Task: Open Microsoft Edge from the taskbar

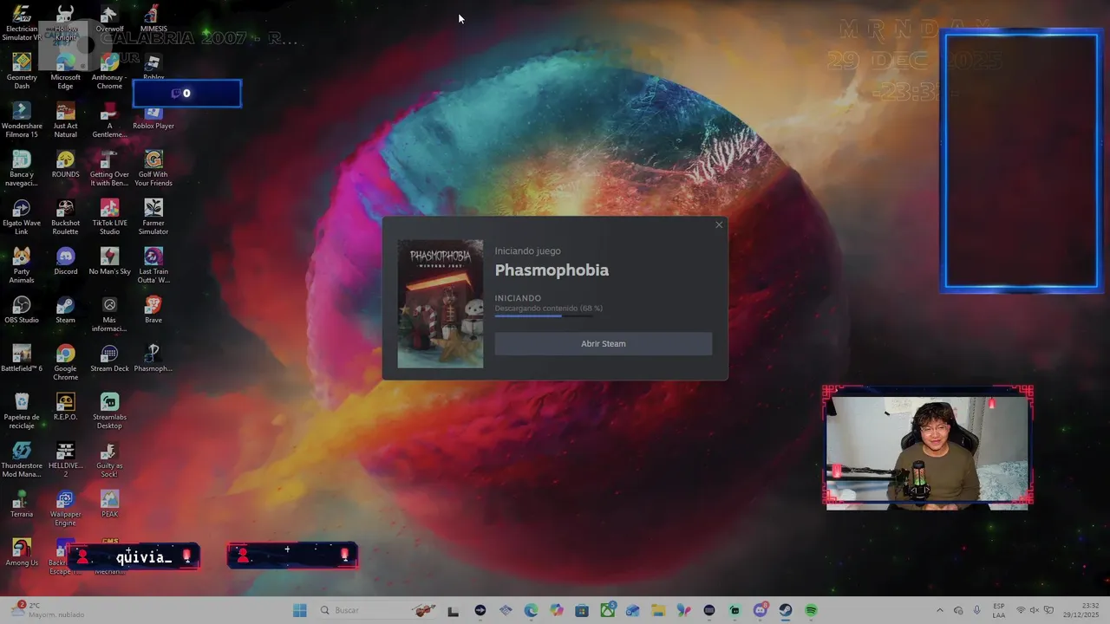Action: coord(531,610)
